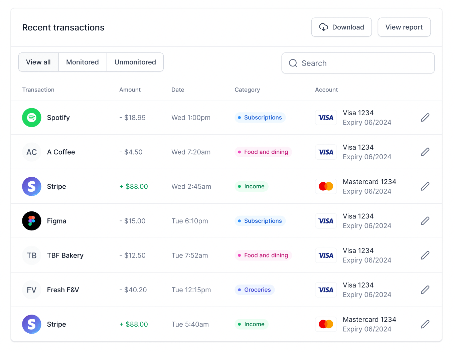Download the transactions list
The image size is (455, 352).
pos(341,27)
